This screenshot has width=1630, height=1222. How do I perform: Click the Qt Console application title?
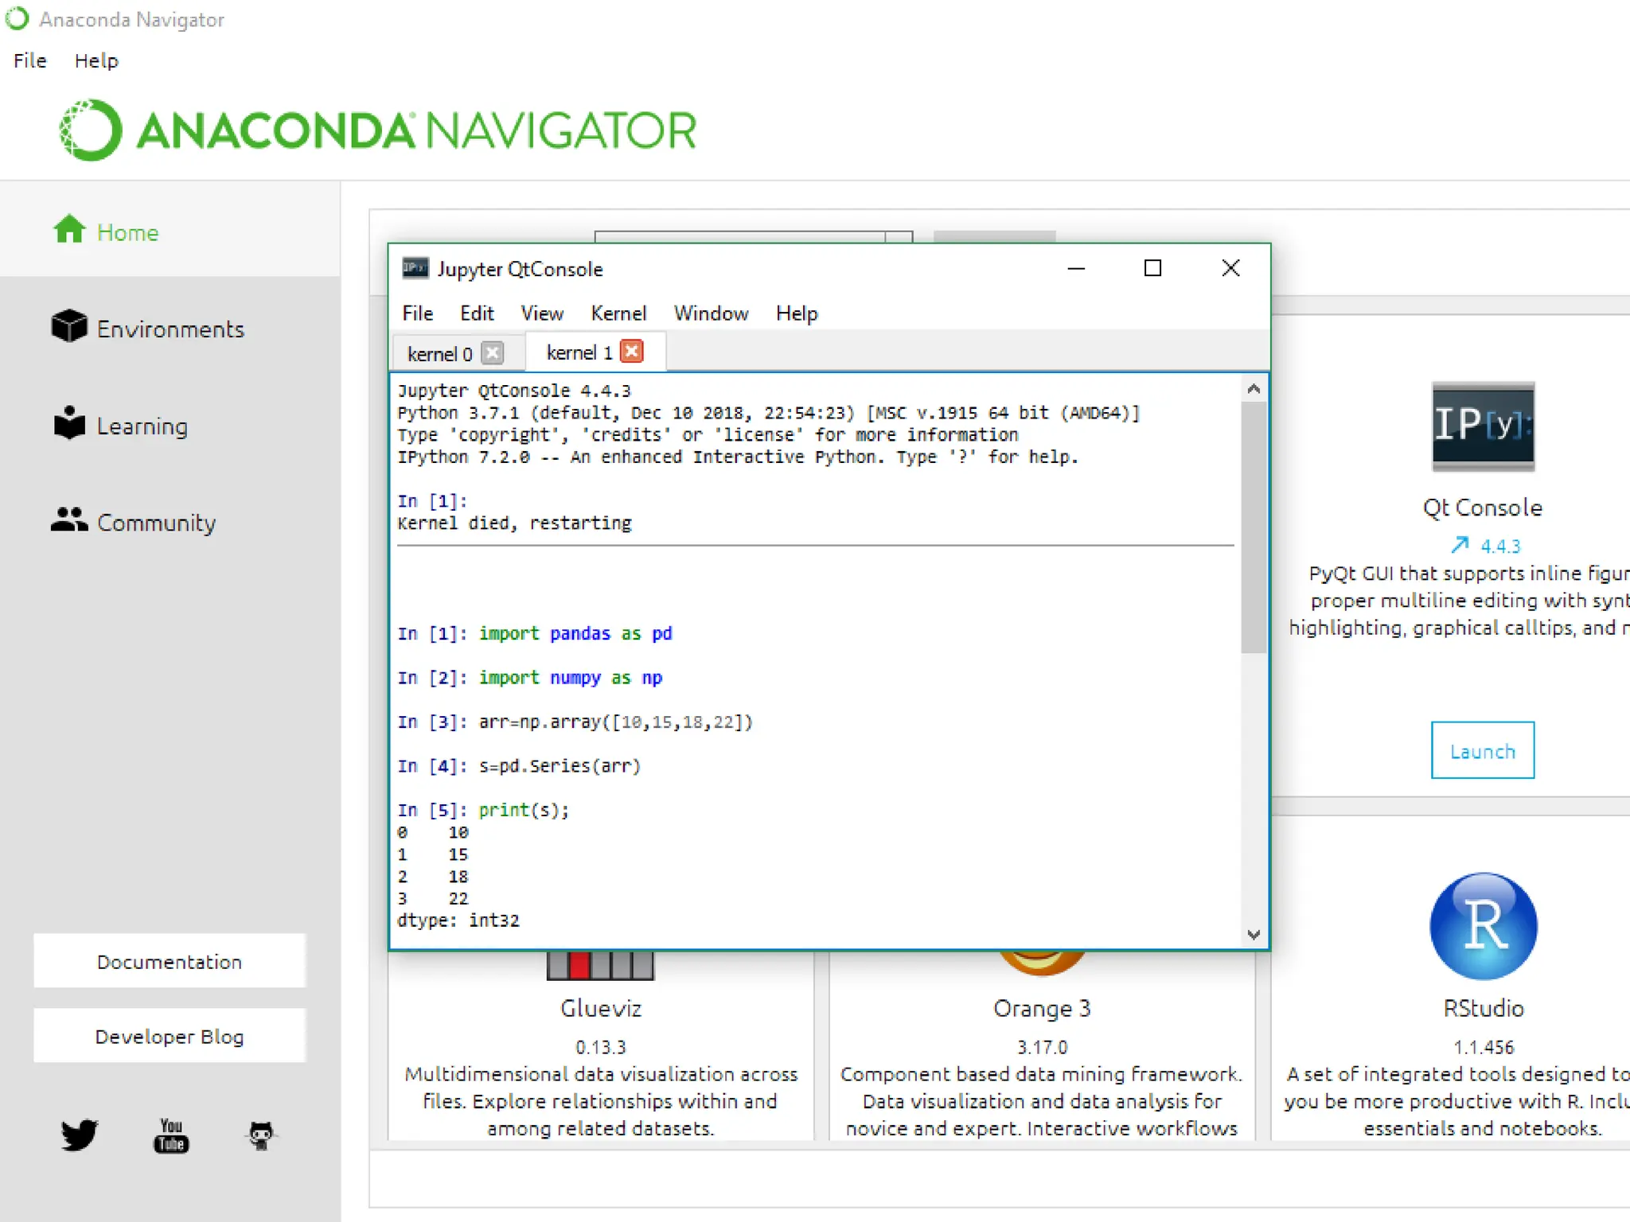coord(1483,508)
